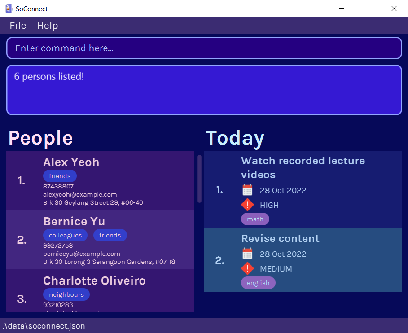The height and width of the screenshot is (333, 408).
Task: Open the Help menu
Action: (x=48, y=26)
